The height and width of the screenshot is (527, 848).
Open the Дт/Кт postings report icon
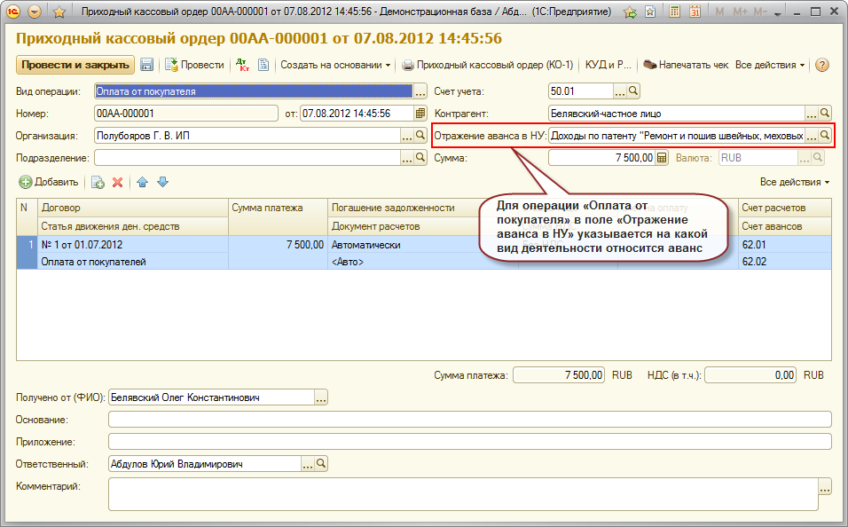click(242, 65)
